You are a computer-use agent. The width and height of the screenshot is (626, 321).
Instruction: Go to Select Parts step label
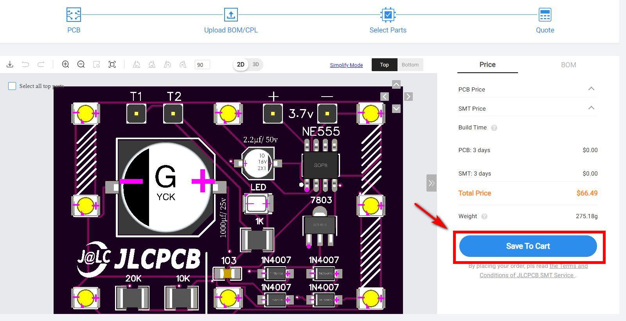point(388,30)
